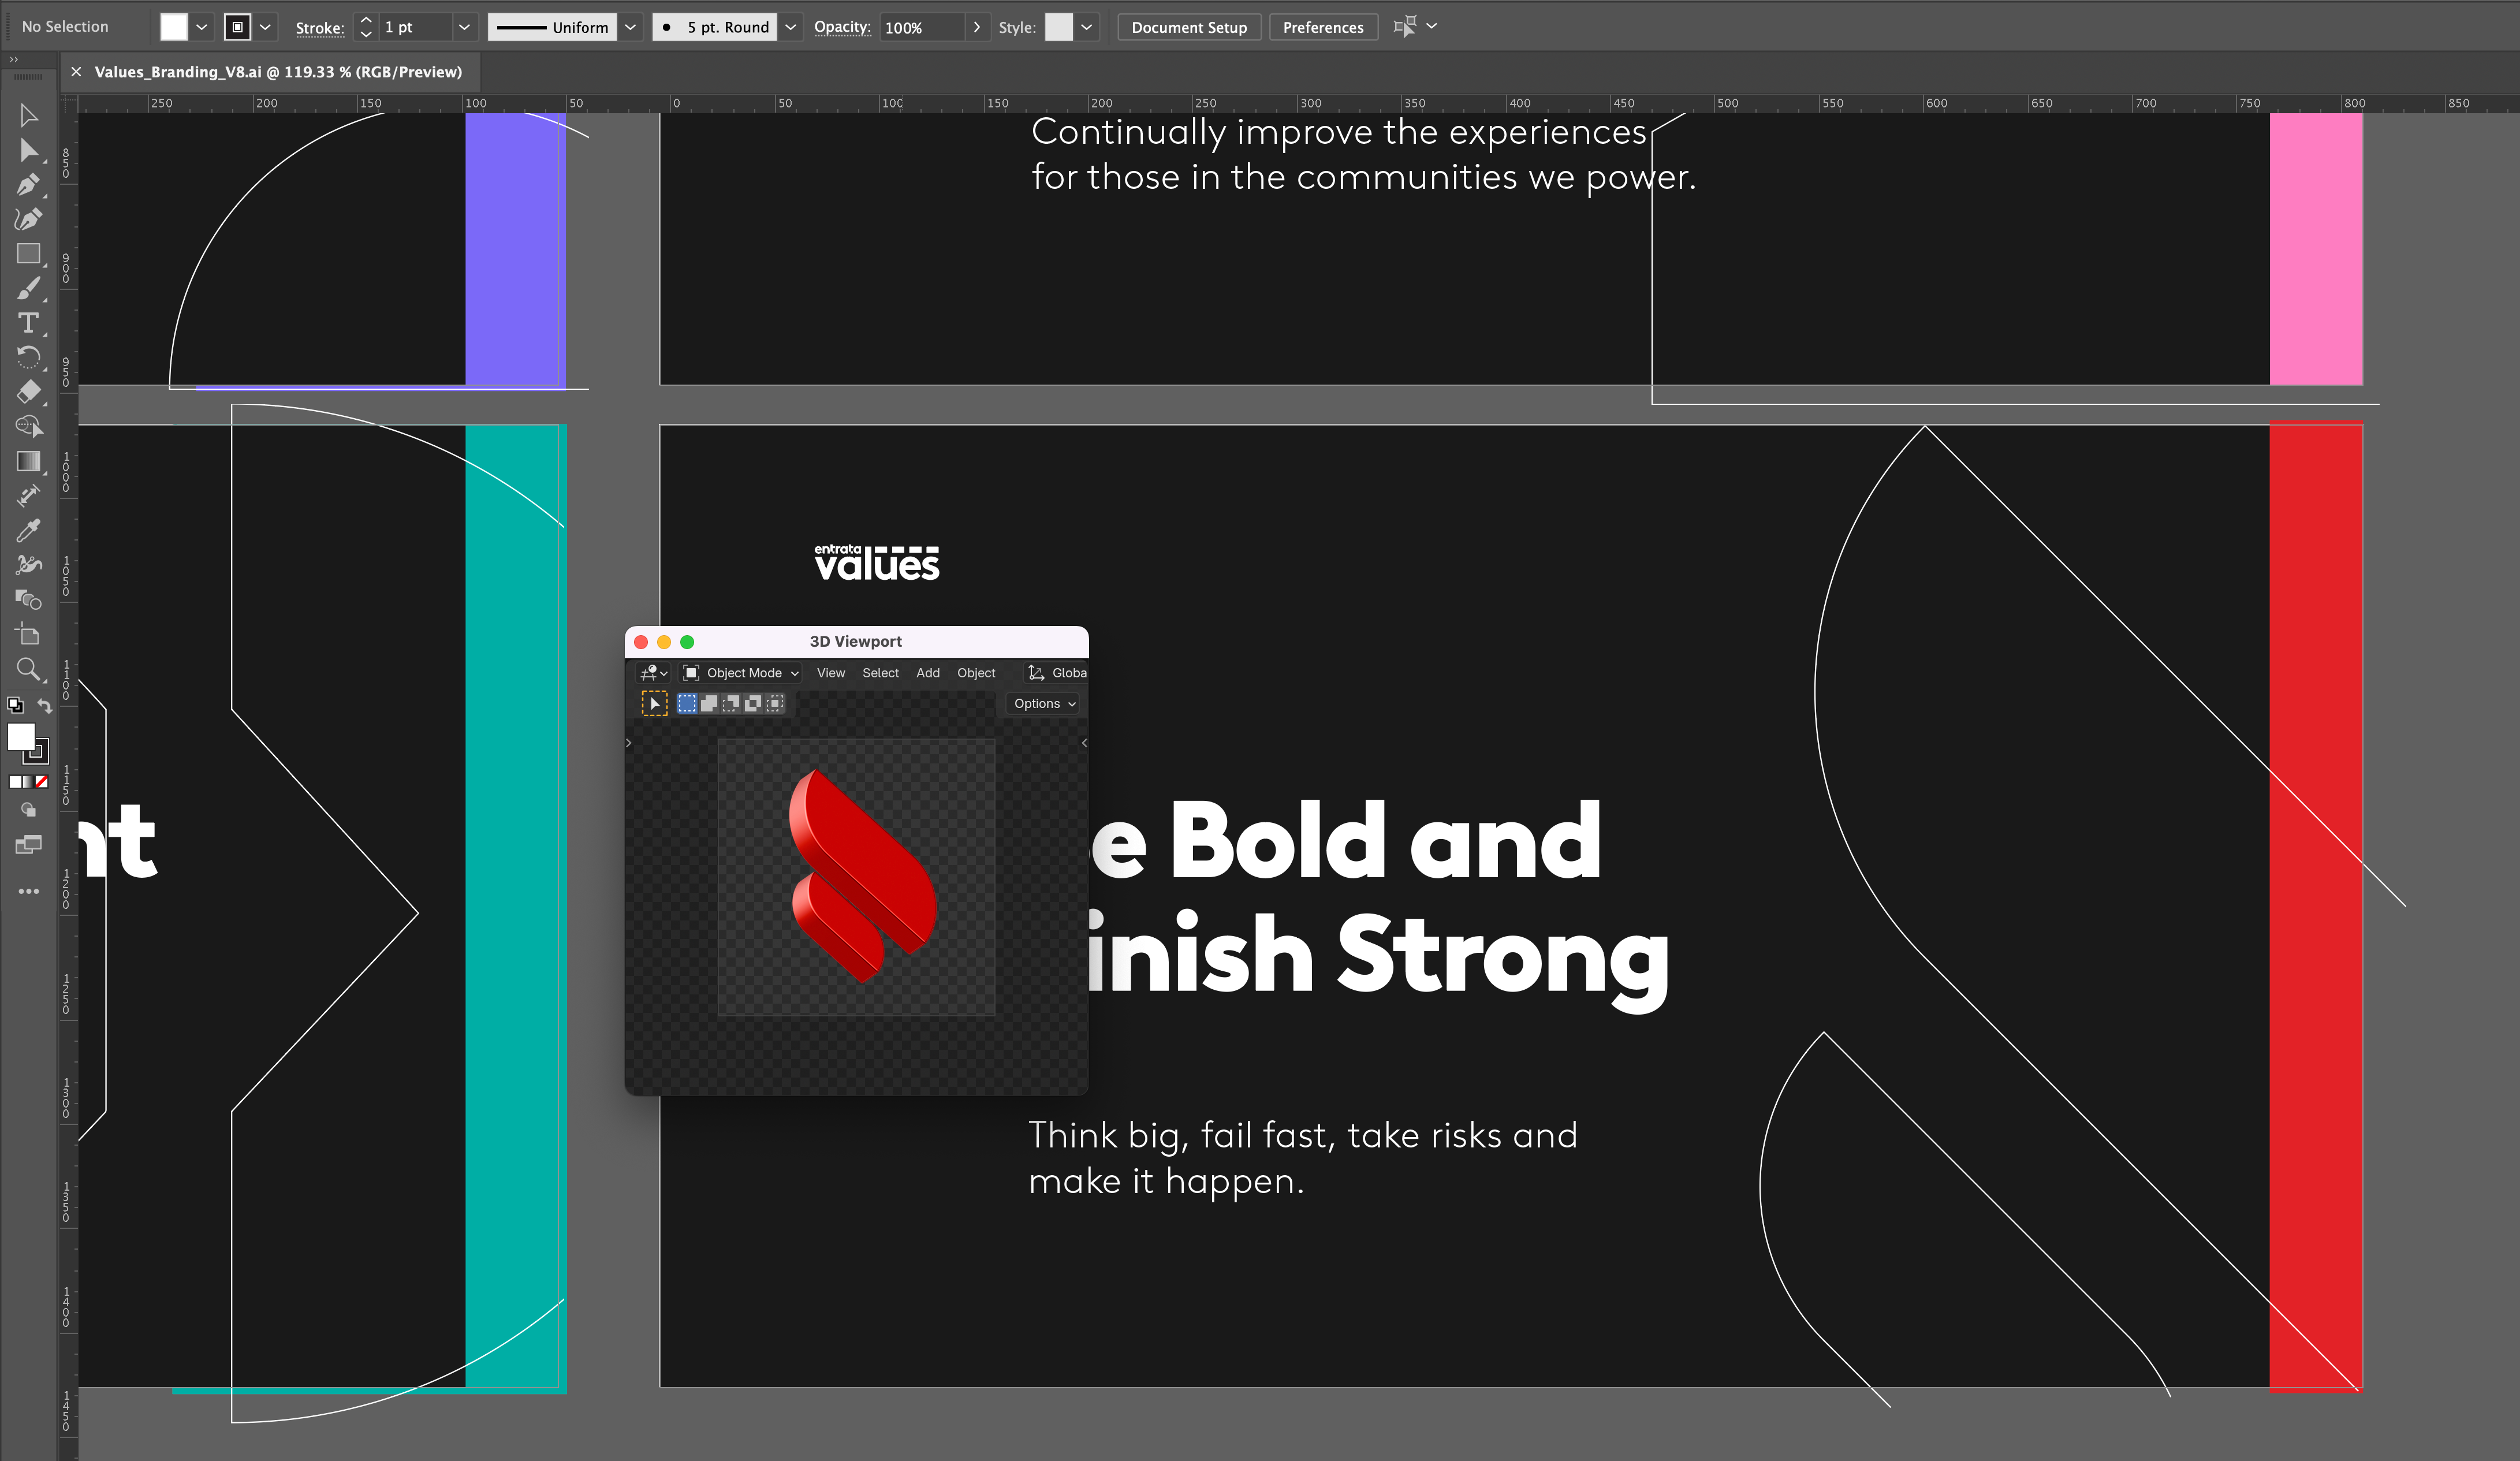Select the Eyedropper tool
2520x1461 pixels.
point(28,530)
